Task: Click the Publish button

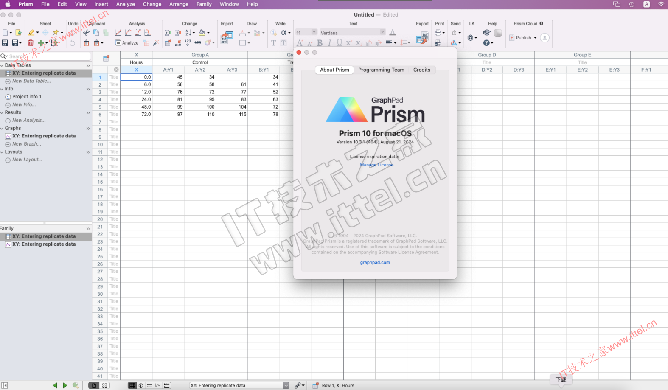Action: point(521,38)
